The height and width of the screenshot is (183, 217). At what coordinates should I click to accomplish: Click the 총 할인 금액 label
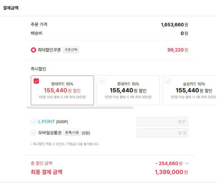click(42, 163)
